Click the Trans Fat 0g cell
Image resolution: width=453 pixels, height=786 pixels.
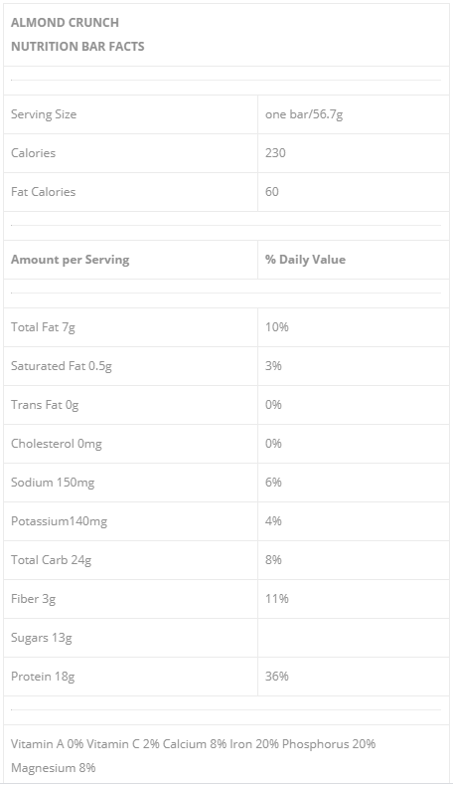pyautogui.click(x=131, y=405)
